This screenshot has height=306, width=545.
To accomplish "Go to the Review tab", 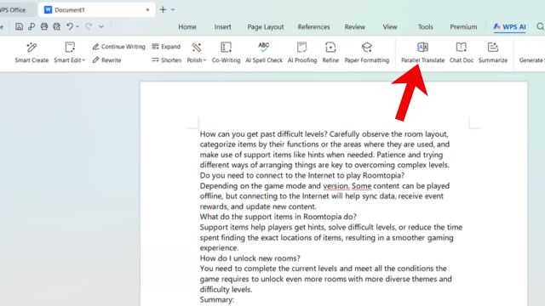I will (x=355, y=26).
